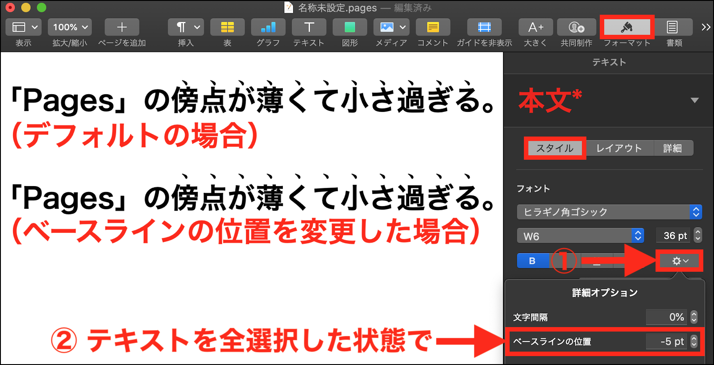Open the 書類 document sidebar

672,27
